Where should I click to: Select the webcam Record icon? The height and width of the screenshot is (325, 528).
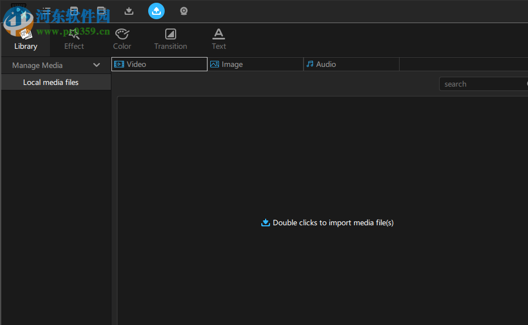coord(183,11)
